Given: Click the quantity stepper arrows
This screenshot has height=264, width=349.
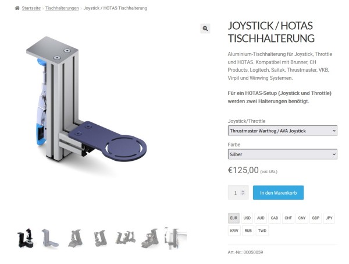Looking at the screenshot, I should pos(243,192).
